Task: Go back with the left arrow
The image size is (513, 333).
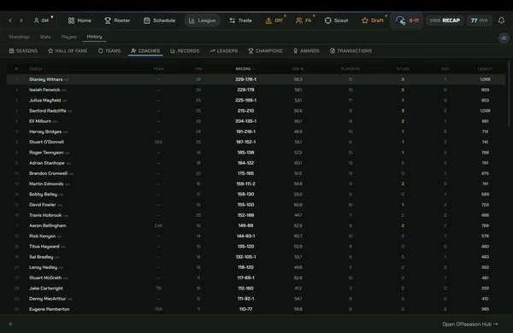Action: click(10, 20)
